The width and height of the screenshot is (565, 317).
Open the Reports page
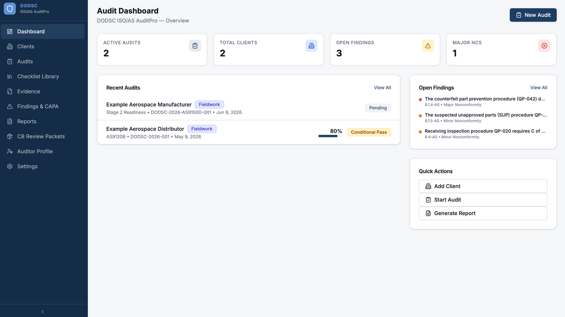pos(43,122)
